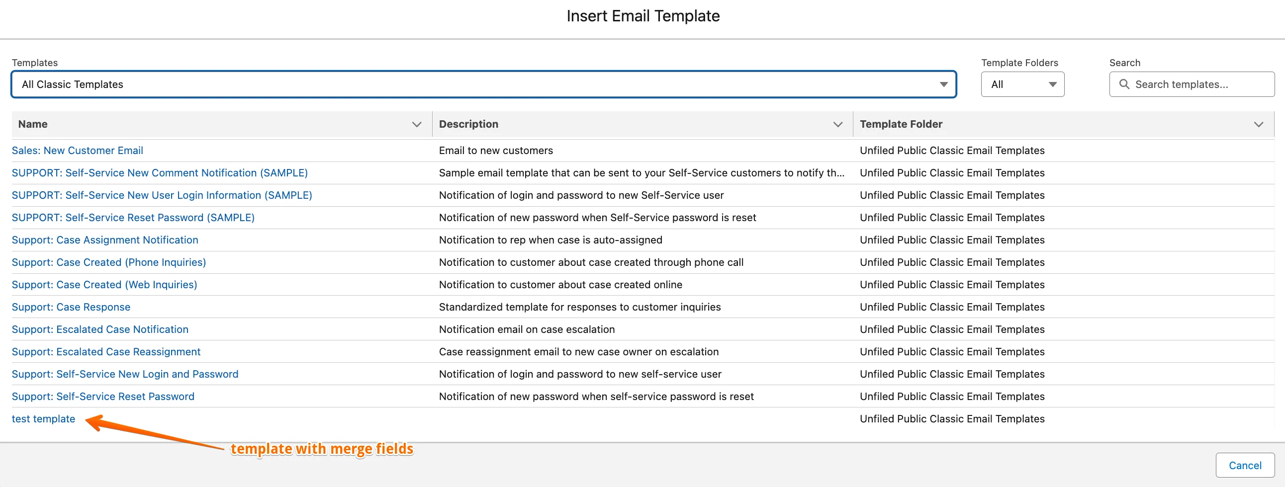The image size is (1285, 487).
Task: Click the search magnifier icon
Action: [x=1124, y=84]
